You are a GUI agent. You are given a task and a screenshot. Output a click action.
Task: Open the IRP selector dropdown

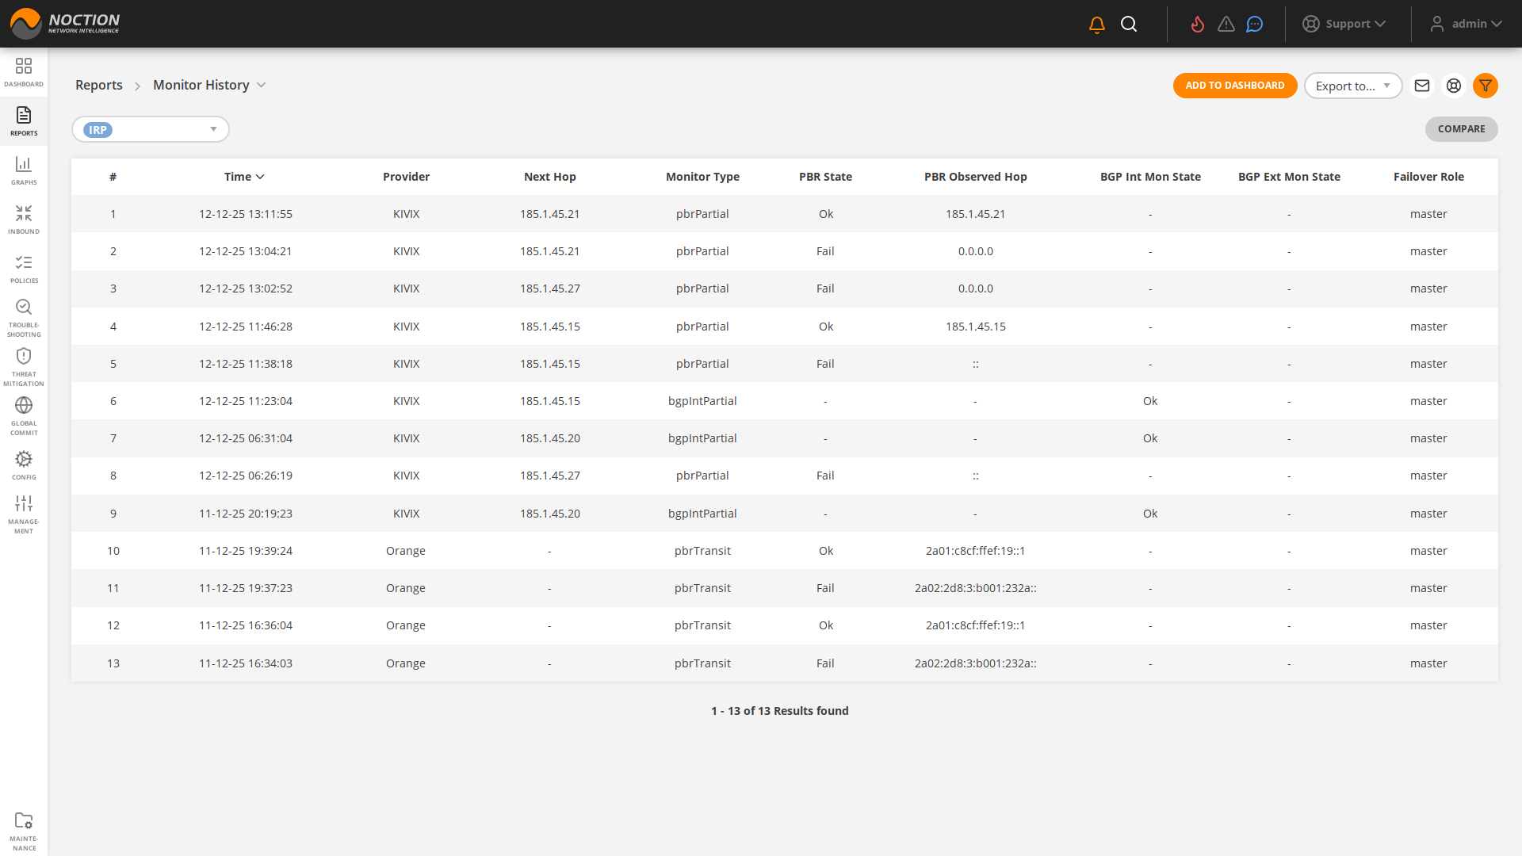[x=151, y=129]
